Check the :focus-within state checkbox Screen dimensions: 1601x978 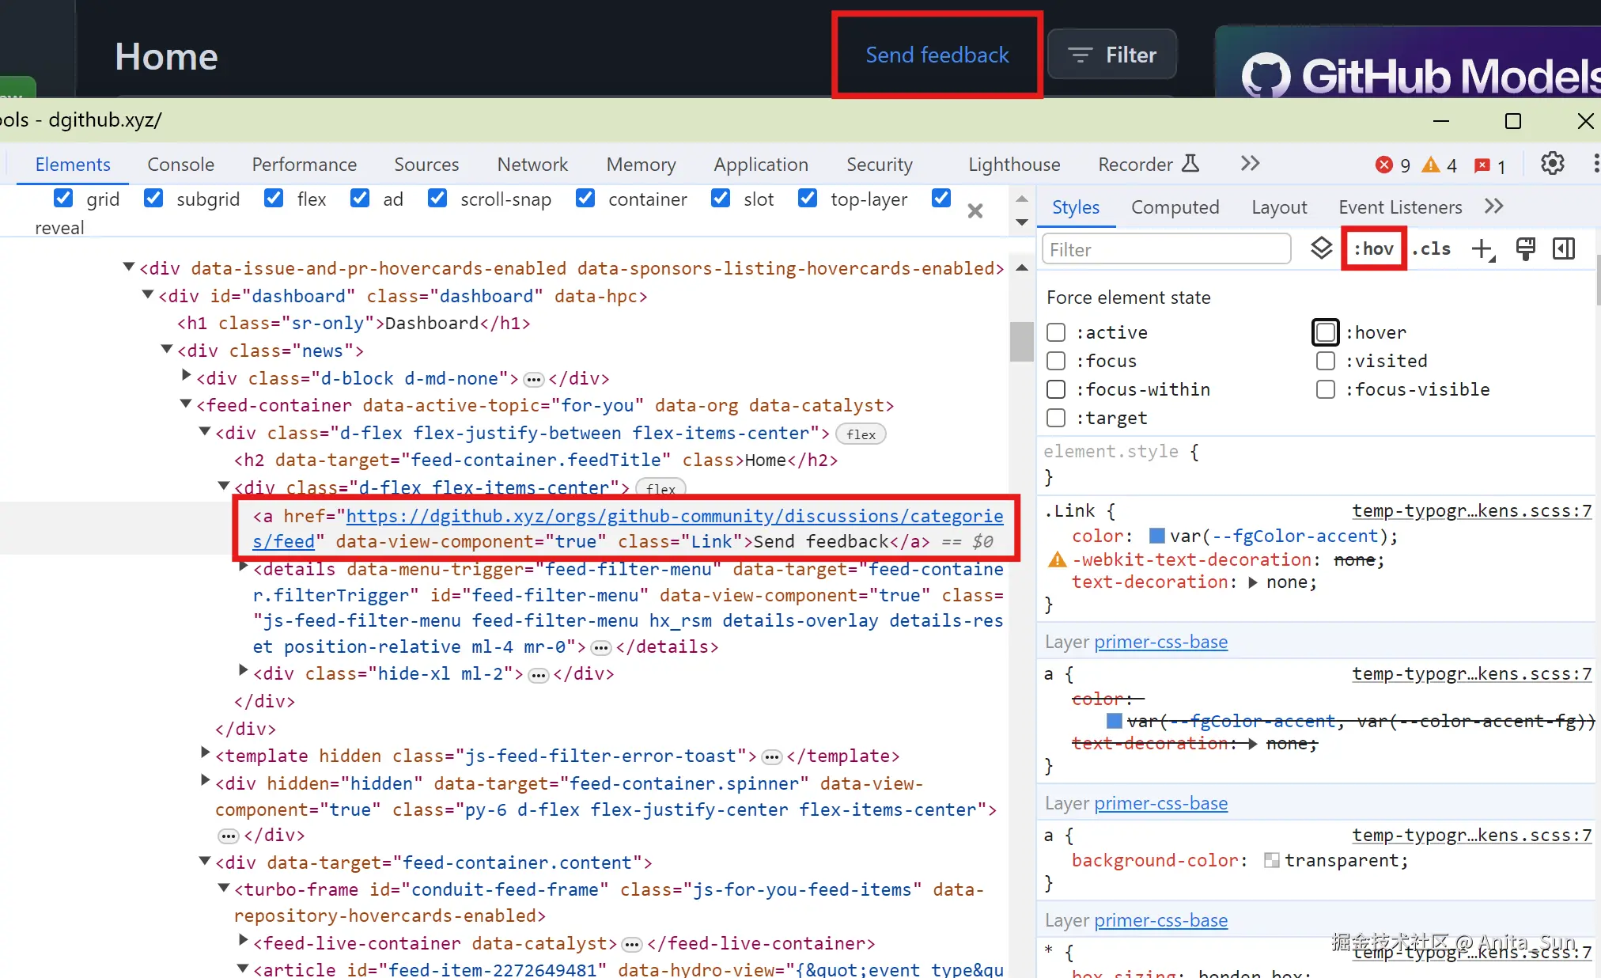pyautogui.click(x=1056, y=389)
